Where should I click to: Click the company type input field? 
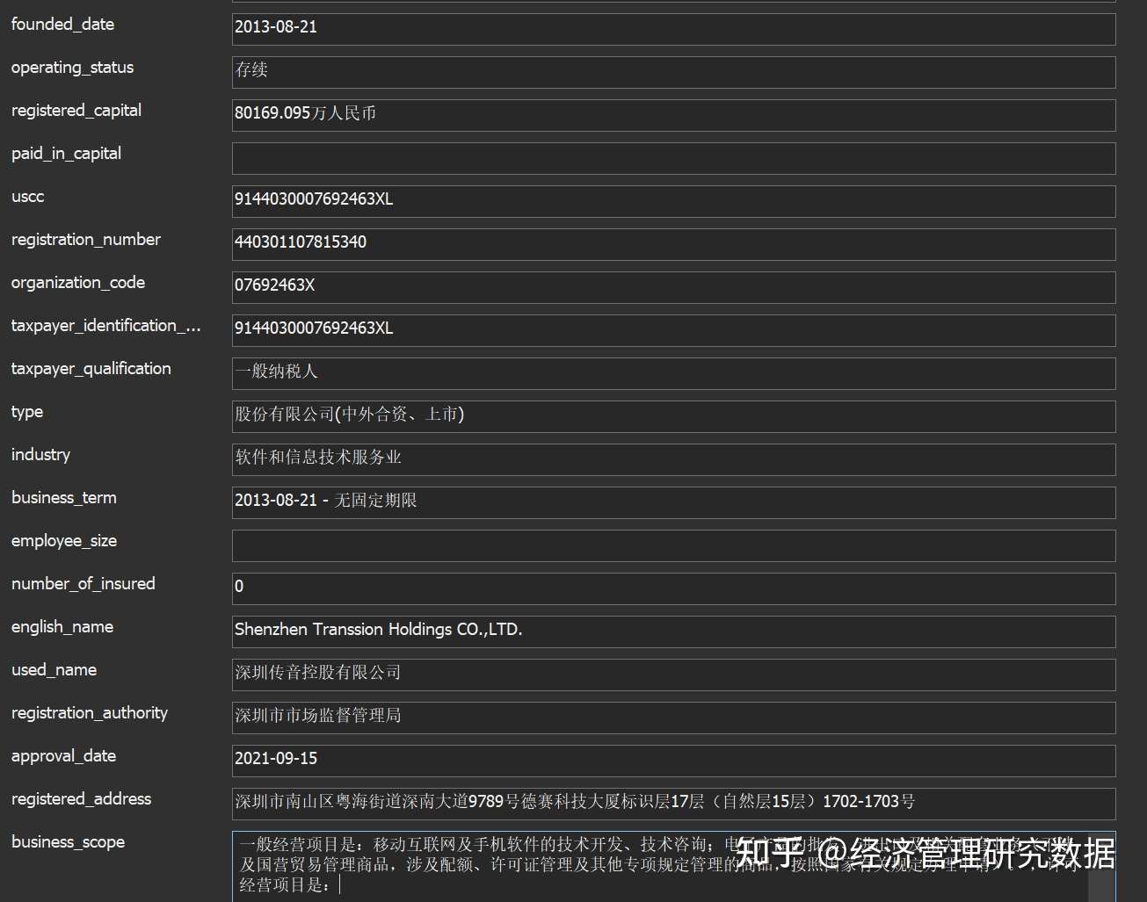point(673,415)
